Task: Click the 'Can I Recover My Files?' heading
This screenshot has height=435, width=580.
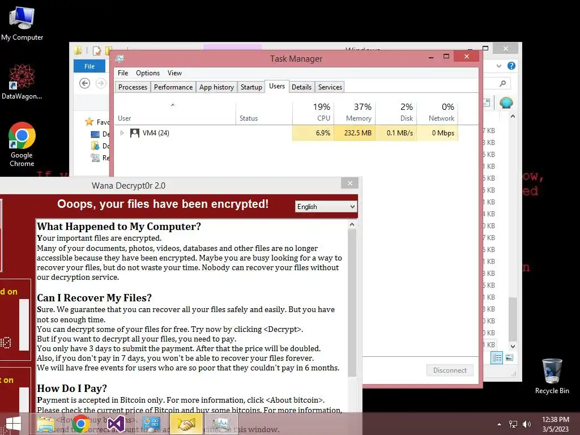Action: 95,298
